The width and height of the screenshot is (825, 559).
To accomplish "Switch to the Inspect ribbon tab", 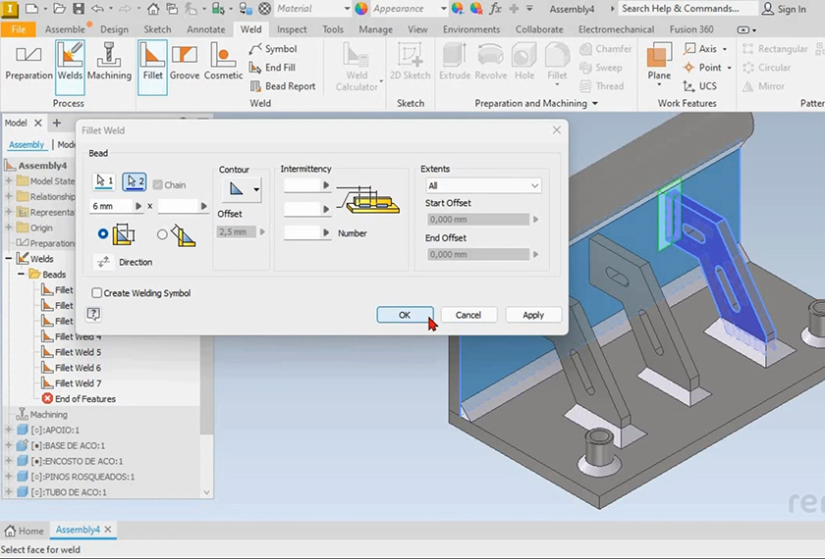I will tap(292, 29).
